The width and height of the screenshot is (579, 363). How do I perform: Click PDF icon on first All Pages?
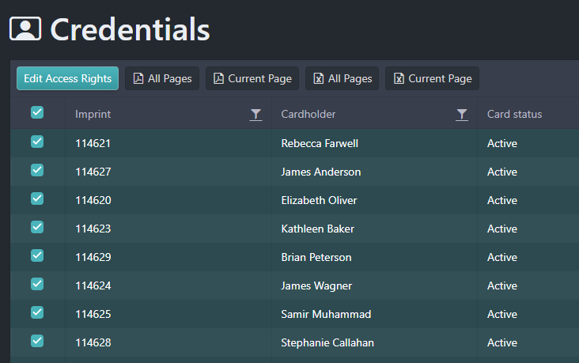(138, 78)
